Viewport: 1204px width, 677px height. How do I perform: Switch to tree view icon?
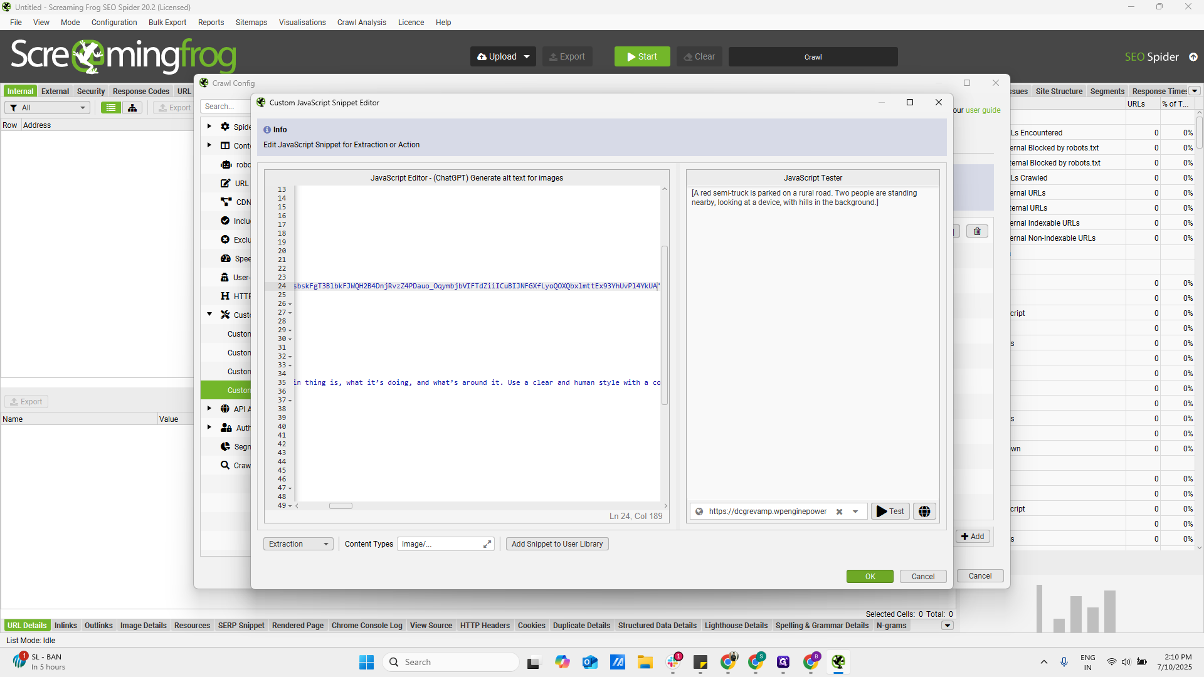[x=132, y=108]
